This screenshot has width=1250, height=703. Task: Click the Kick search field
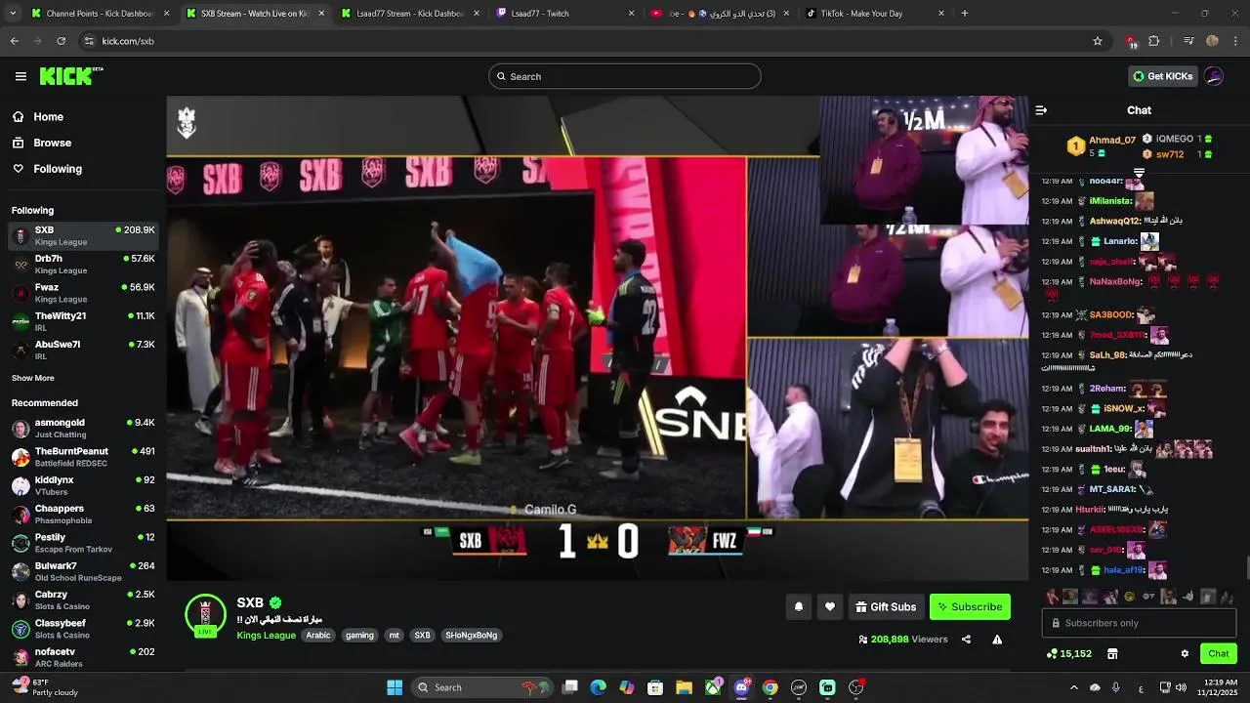click(625, 76)
